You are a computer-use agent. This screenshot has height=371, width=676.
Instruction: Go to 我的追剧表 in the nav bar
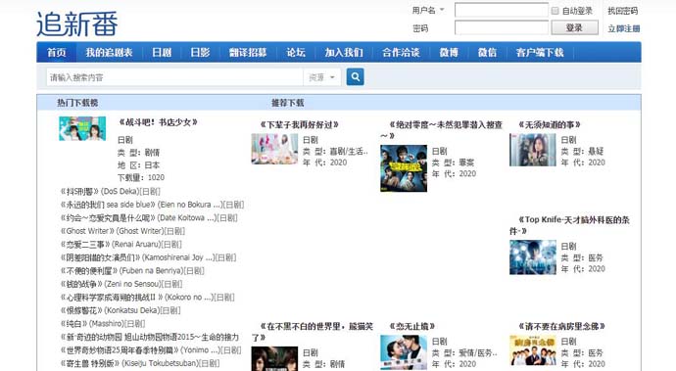point(109,53)
